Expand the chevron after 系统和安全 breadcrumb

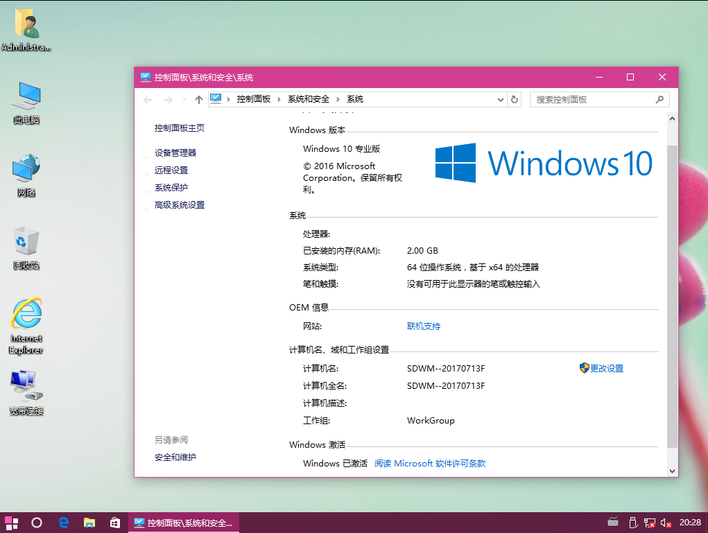(x=338, y=99)
